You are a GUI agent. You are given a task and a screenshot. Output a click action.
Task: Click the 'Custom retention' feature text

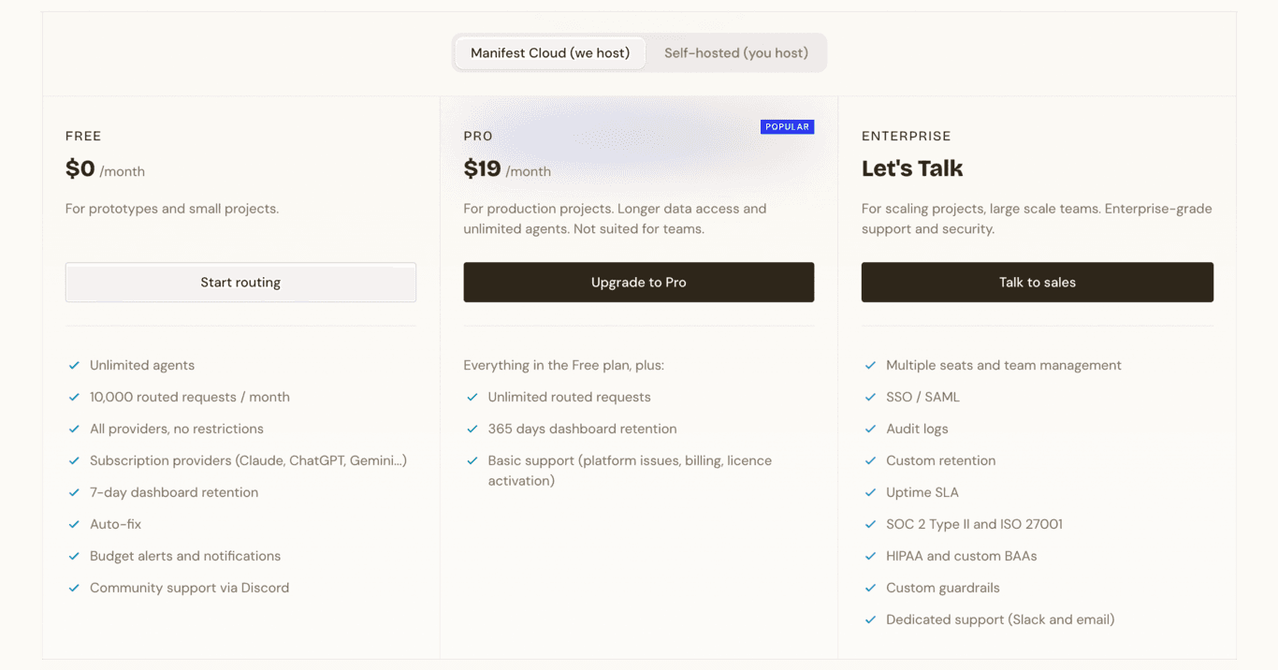940,461
